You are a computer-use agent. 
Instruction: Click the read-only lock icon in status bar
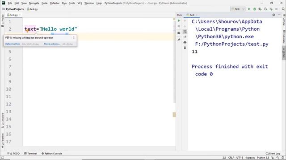click(x=272, y=158)
